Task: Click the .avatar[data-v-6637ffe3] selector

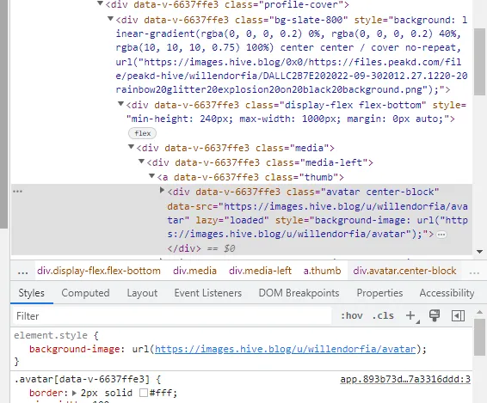Action: click(82, 379)
